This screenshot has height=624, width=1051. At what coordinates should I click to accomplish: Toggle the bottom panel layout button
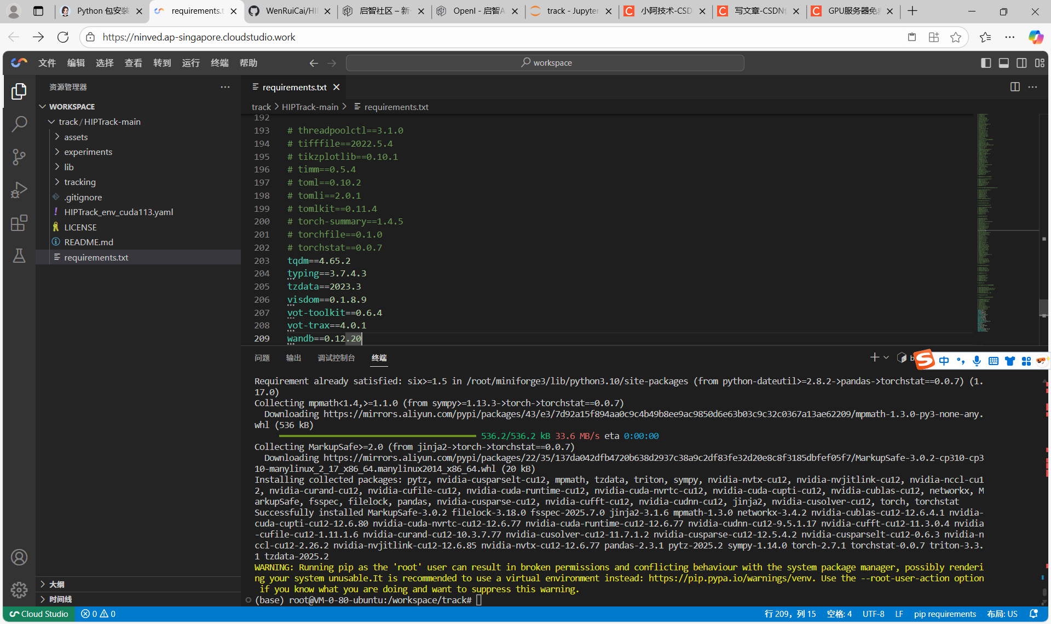pyautogui.click(x=1003, y=63)
